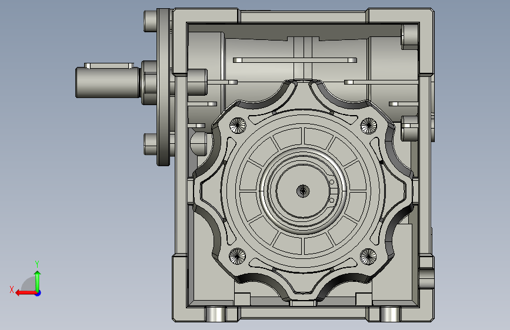The height and width of the screenshot is (330, 510).
Task: Select the center screw hole of the output hub
Action: point(303,191)
